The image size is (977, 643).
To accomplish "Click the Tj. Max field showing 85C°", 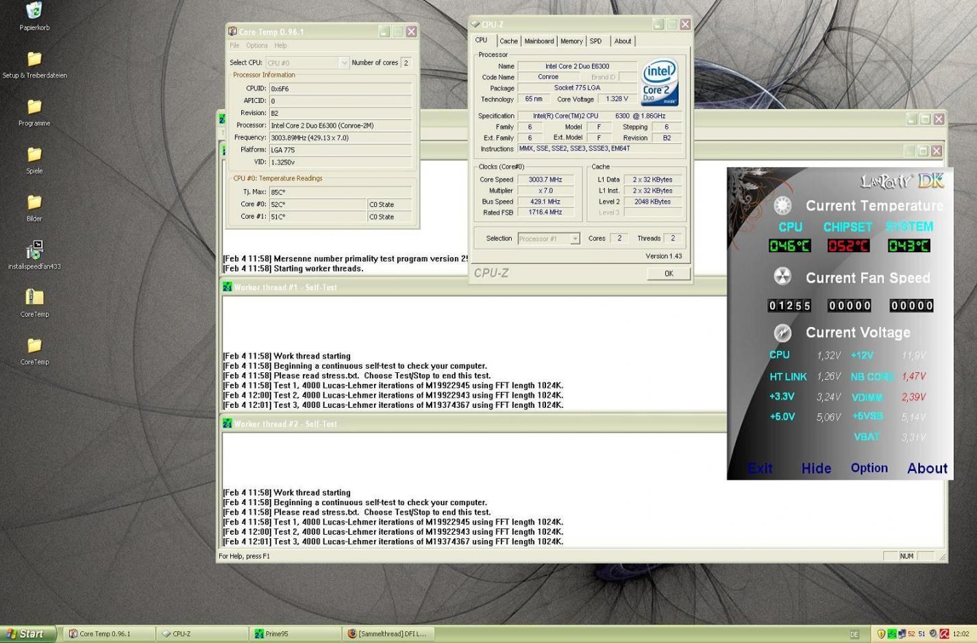I will click(x=341, y=192).
